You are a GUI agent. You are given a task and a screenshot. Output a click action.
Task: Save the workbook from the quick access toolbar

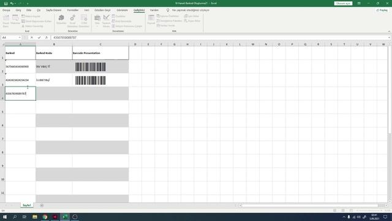click(6, 4)
